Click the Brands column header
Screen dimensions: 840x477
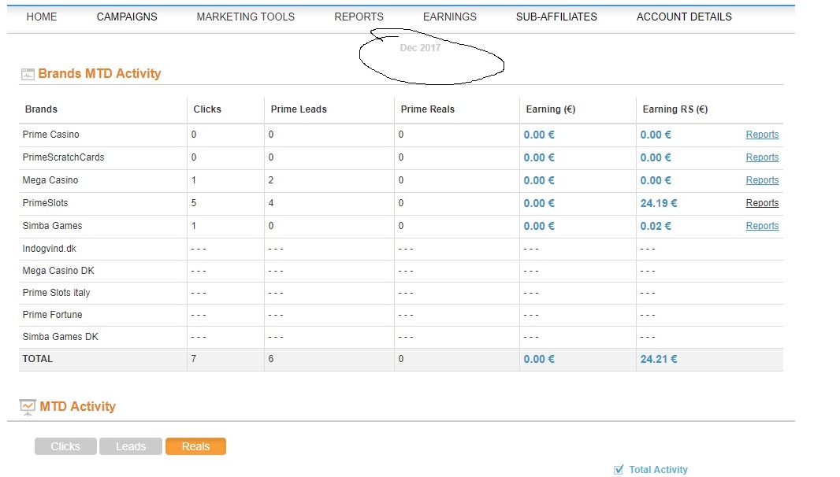(41, 109)
